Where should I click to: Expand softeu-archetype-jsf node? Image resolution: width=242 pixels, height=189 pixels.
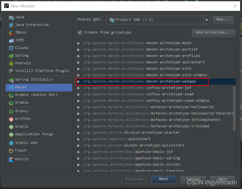79,88
